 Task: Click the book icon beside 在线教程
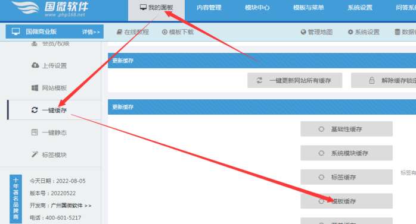point(119,32)
